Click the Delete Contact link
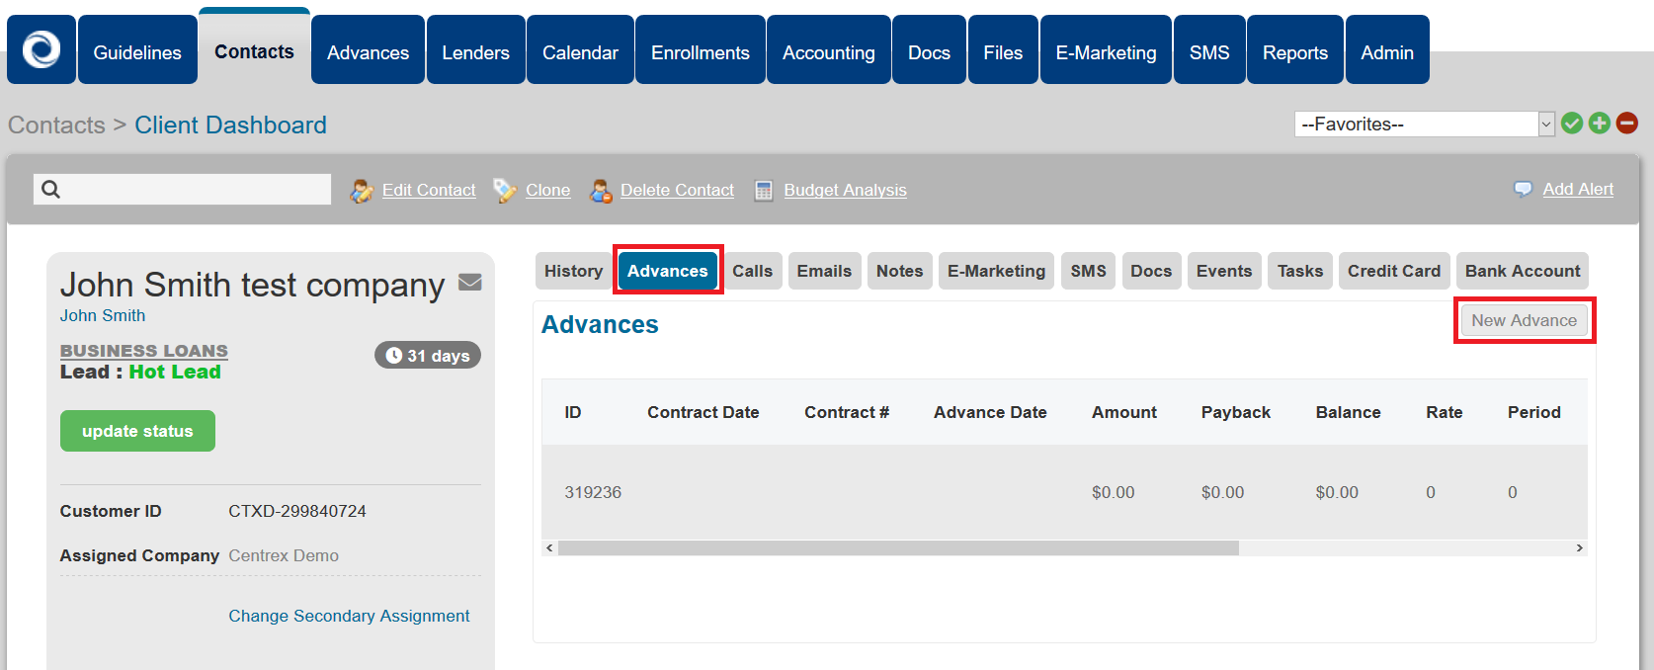 (x=677, y=190)
